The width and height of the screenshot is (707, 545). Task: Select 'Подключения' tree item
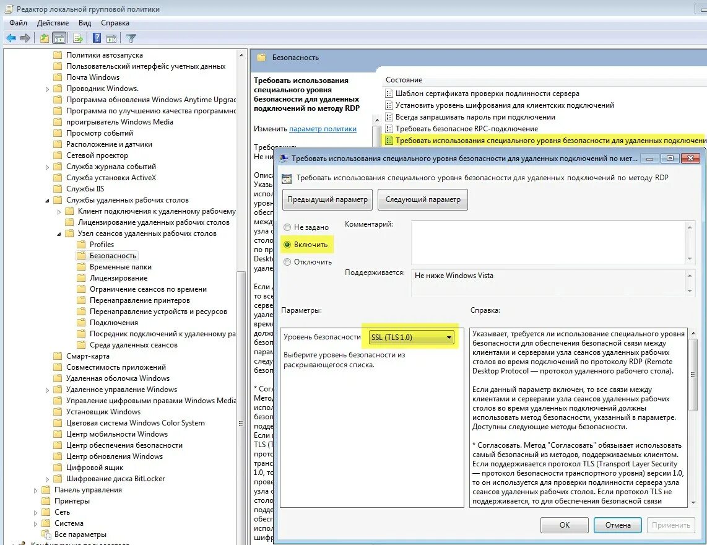coord(114,323)
